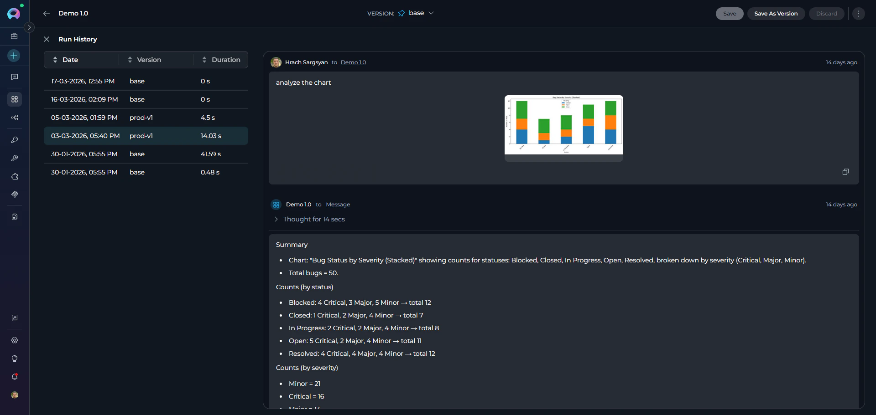Select the workflow nodes icon
The width and height of the screenshot is (876, 415).
(14, 118)
